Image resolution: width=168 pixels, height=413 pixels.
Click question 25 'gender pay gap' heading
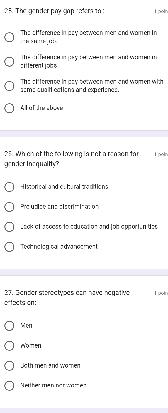(55, 11)
